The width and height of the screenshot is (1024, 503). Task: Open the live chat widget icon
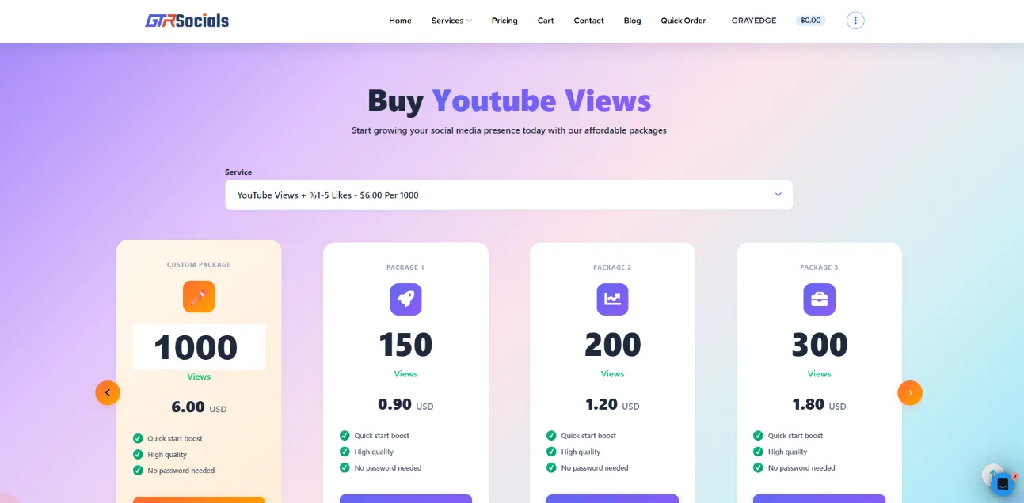tap(1002, 483)
